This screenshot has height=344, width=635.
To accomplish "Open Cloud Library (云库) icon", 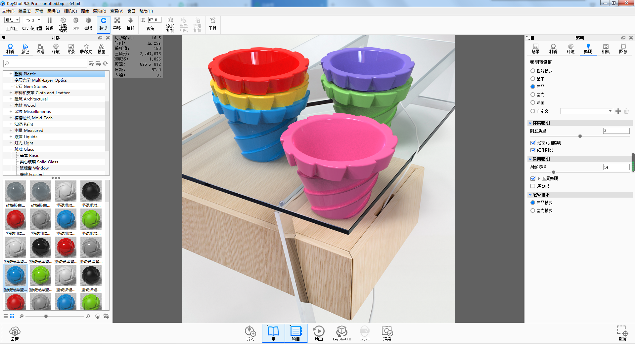I will pyautogui.click(x=15, y=333).
